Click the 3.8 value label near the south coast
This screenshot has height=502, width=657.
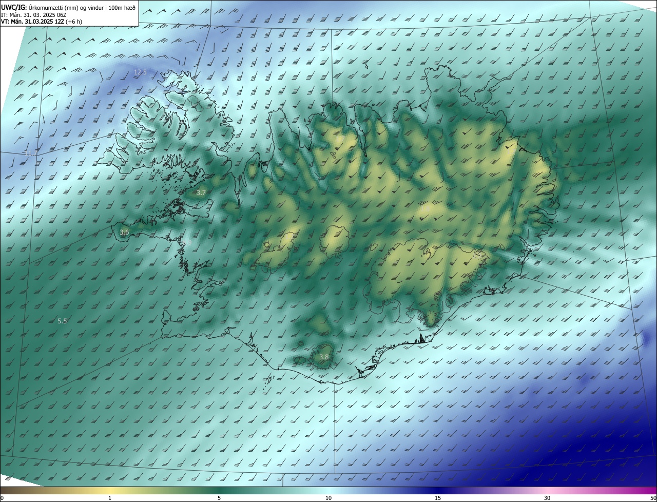[324, 357]
